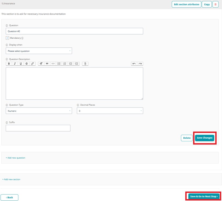The width and height of the screenshot is (222, 201).
Task: Copy the Insurance section
Action: point(207,4)
